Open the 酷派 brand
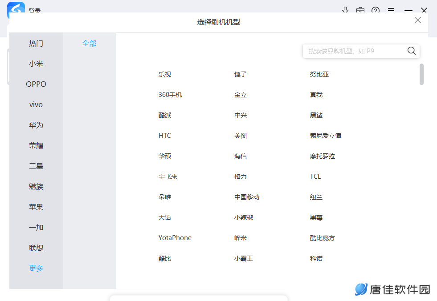437x301 pixels. 165,115
